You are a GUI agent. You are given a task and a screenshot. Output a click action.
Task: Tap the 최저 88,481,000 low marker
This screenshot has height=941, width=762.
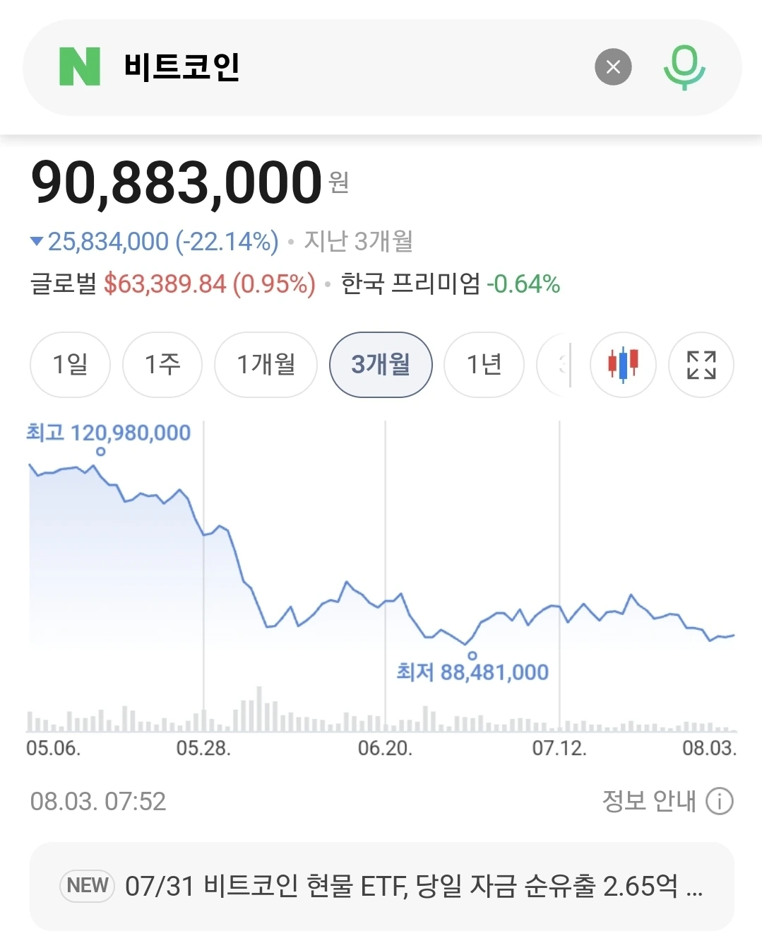pyautogui.click(x=472, y=672)
